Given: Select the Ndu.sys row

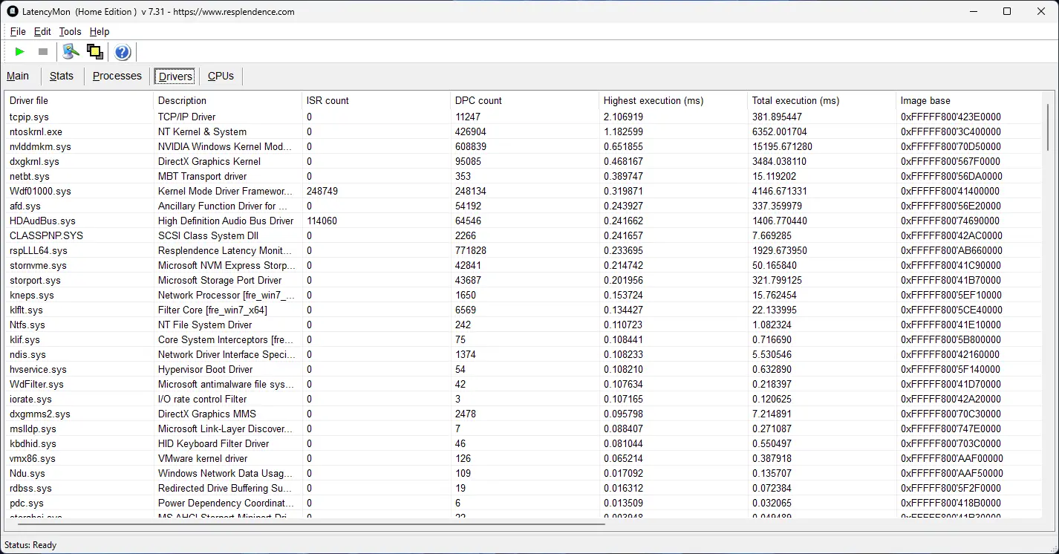Looking at the screenshot, I should [524, 473].
